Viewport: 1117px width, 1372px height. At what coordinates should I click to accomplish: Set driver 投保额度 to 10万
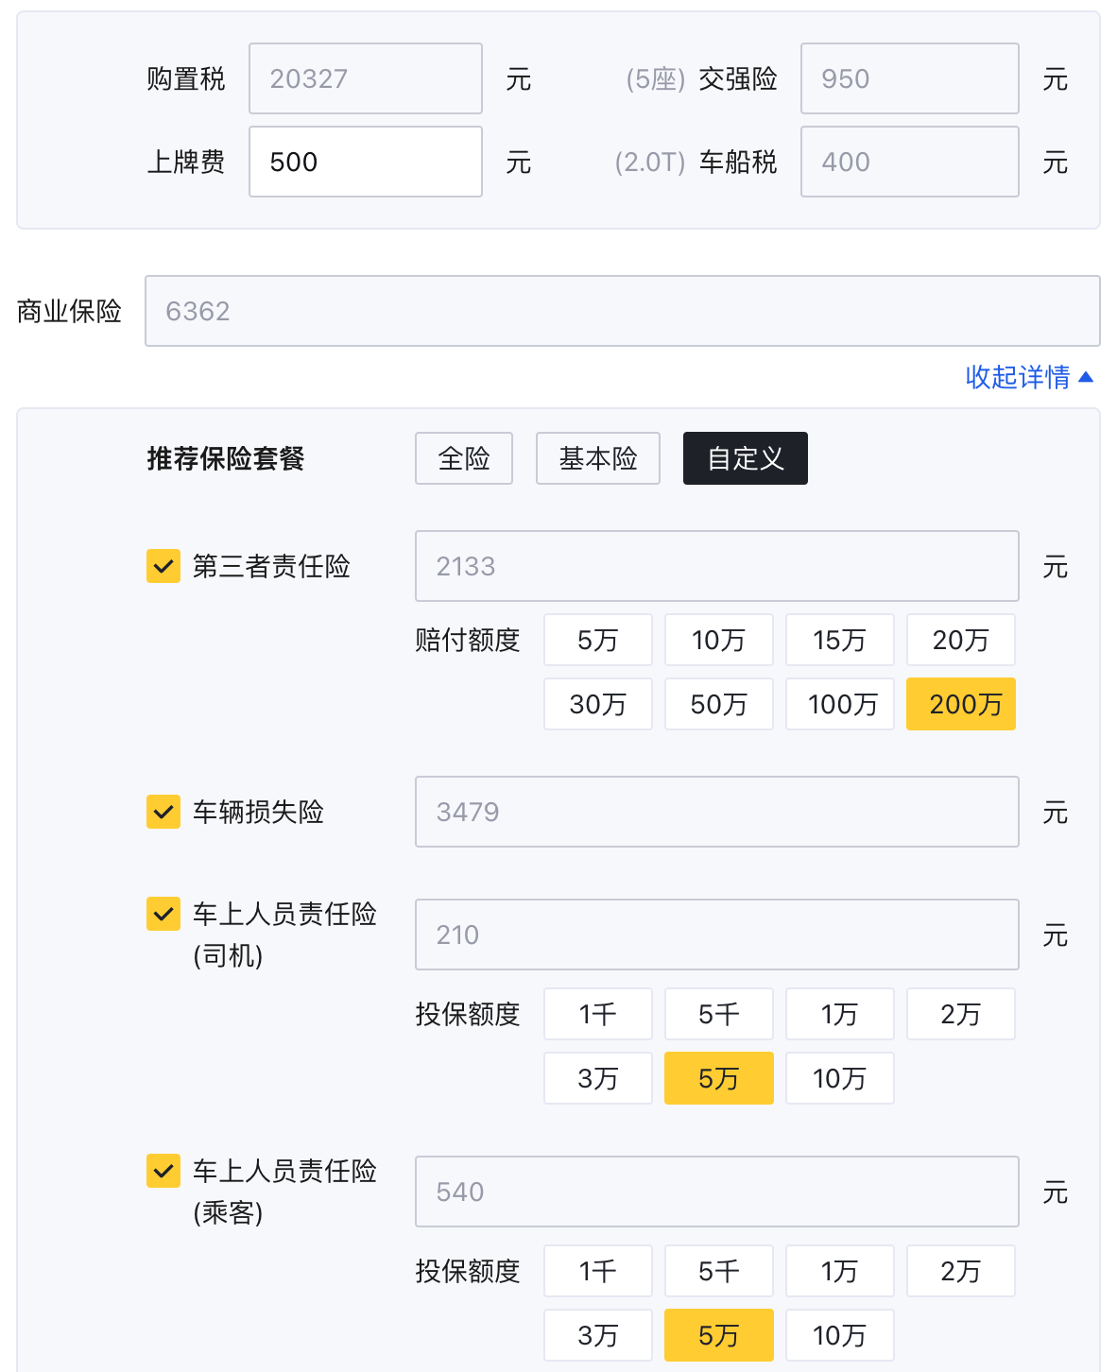[840, 1078]
